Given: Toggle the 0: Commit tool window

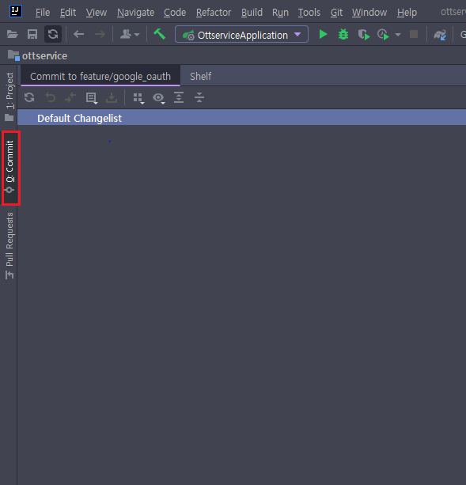Looking at the screenshot, I should pos(10,168).
